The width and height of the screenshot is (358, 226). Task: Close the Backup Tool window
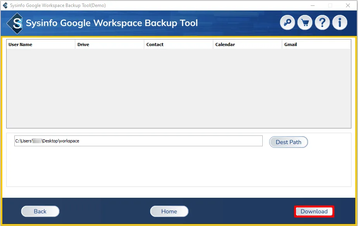point(348,5)
